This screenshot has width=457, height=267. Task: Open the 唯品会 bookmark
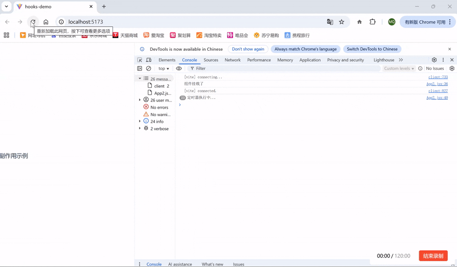coord(237,35)
